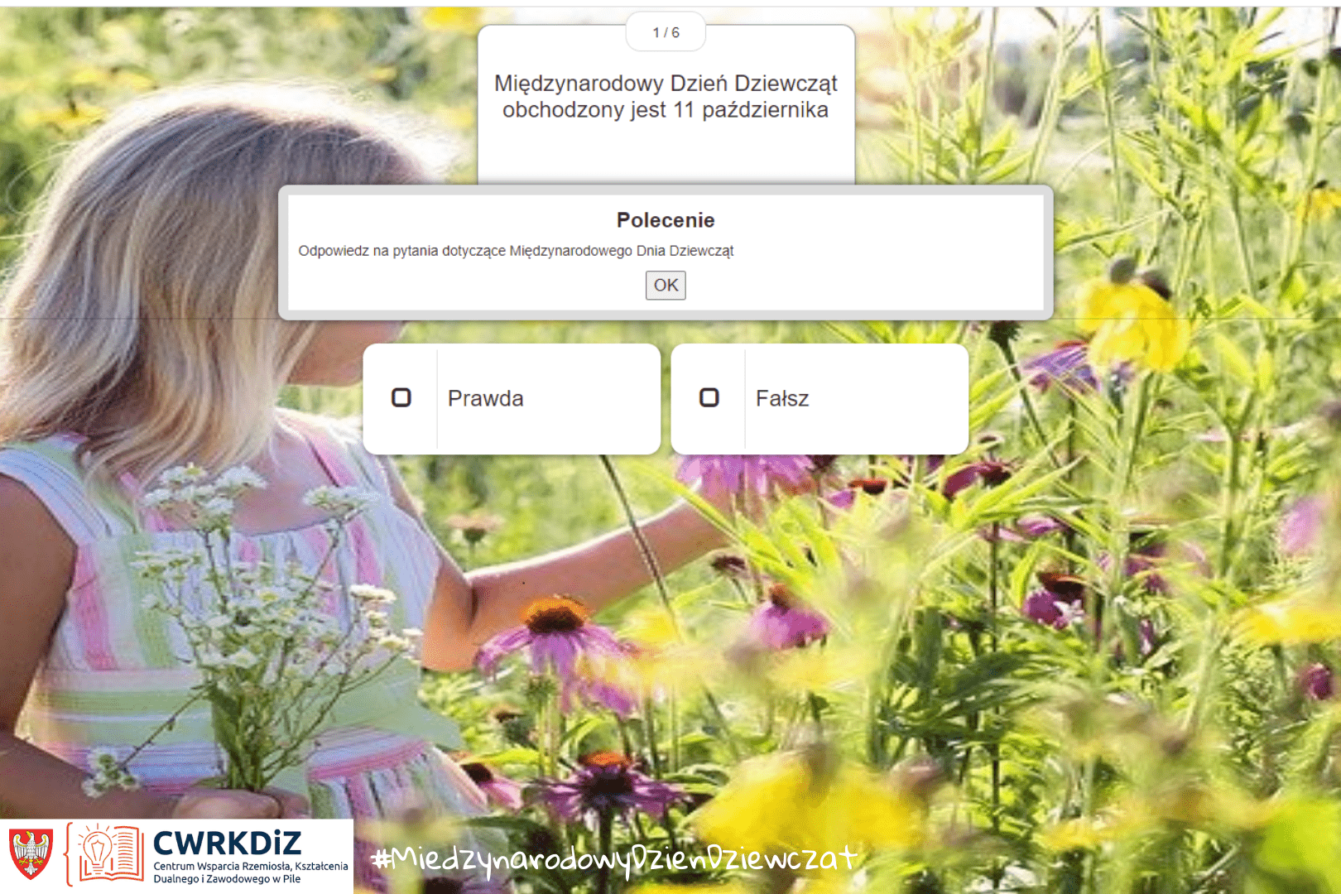
Task: Click the white eagle coat of arms emblem
Action: point(31,853)
